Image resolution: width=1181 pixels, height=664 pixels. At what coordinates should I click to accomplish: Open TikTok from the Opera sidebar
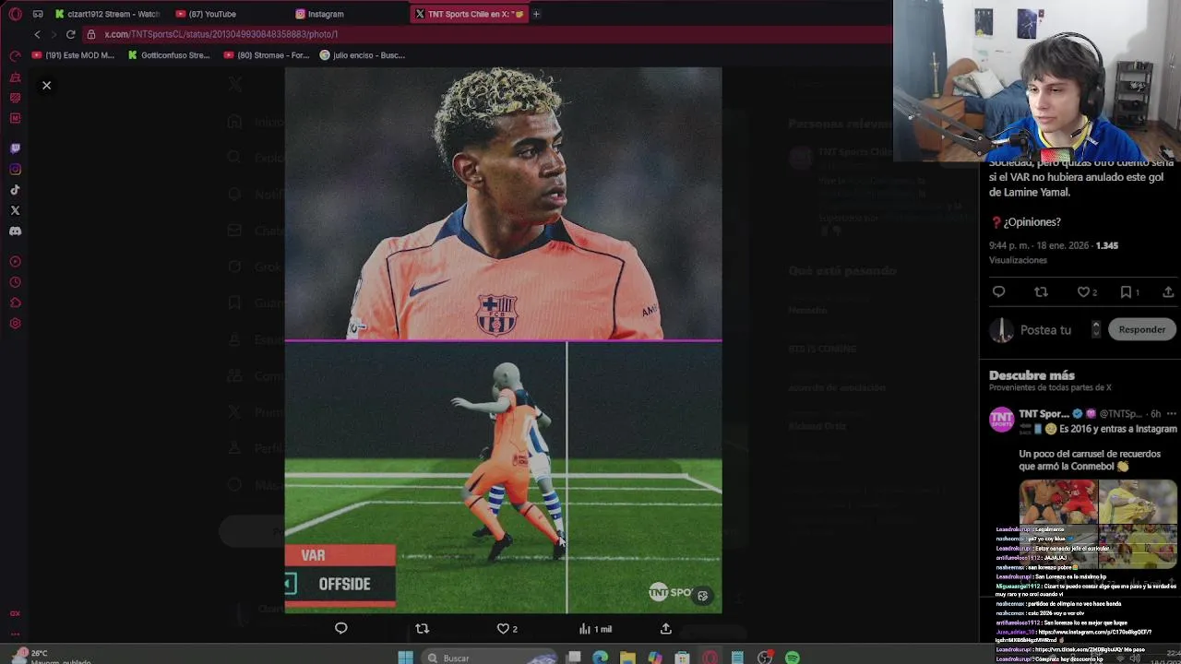click(x=15, y=190)
